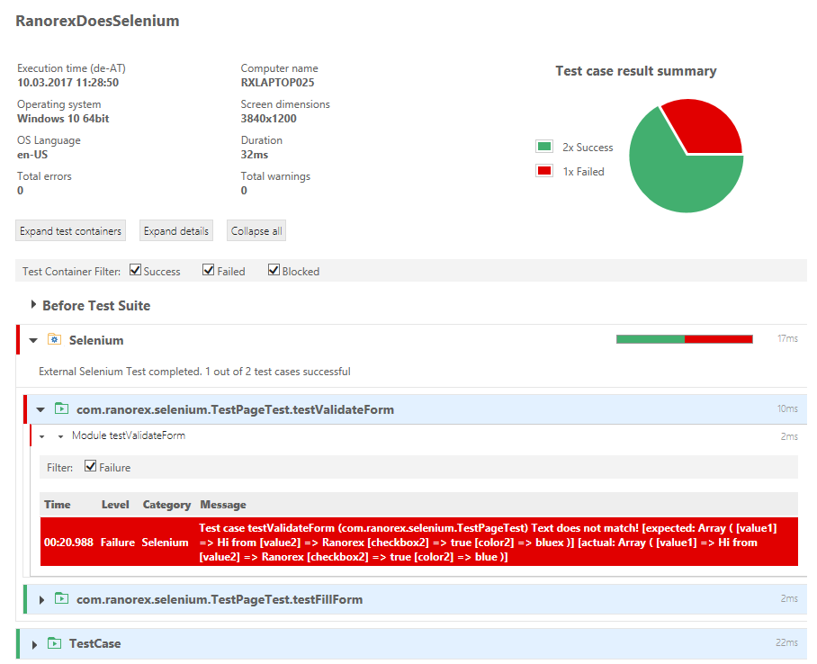The height and width of the screenshot is (664, 817).
Task: Click Expand details button
Action: [176, 231]
